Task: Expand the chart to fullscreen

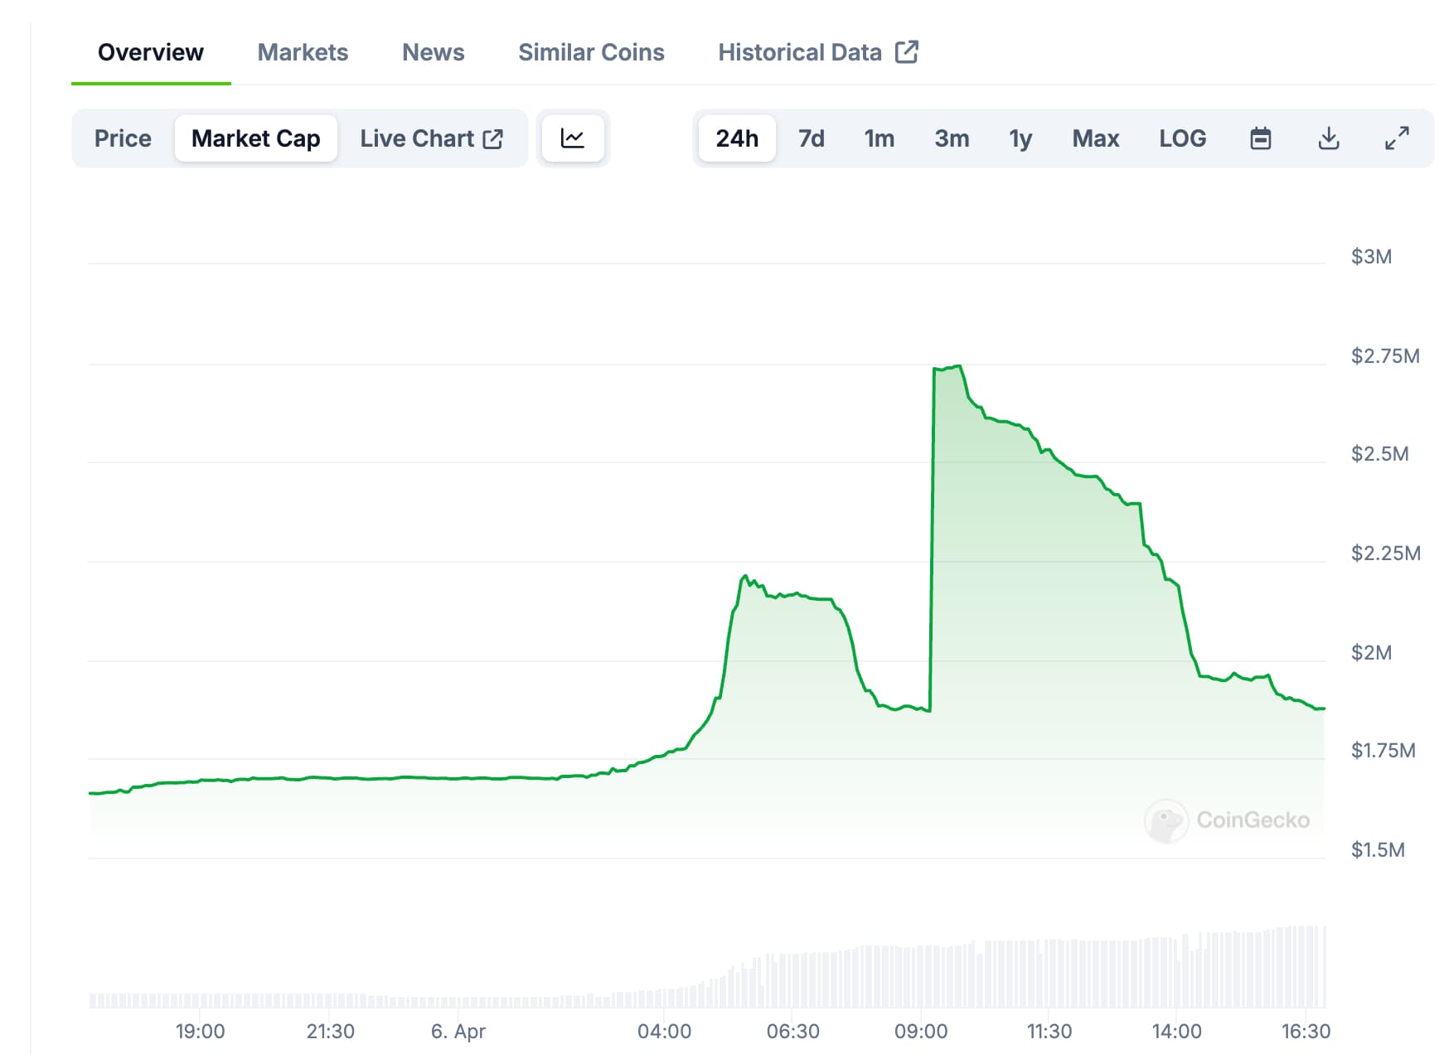Action: 1397,138
